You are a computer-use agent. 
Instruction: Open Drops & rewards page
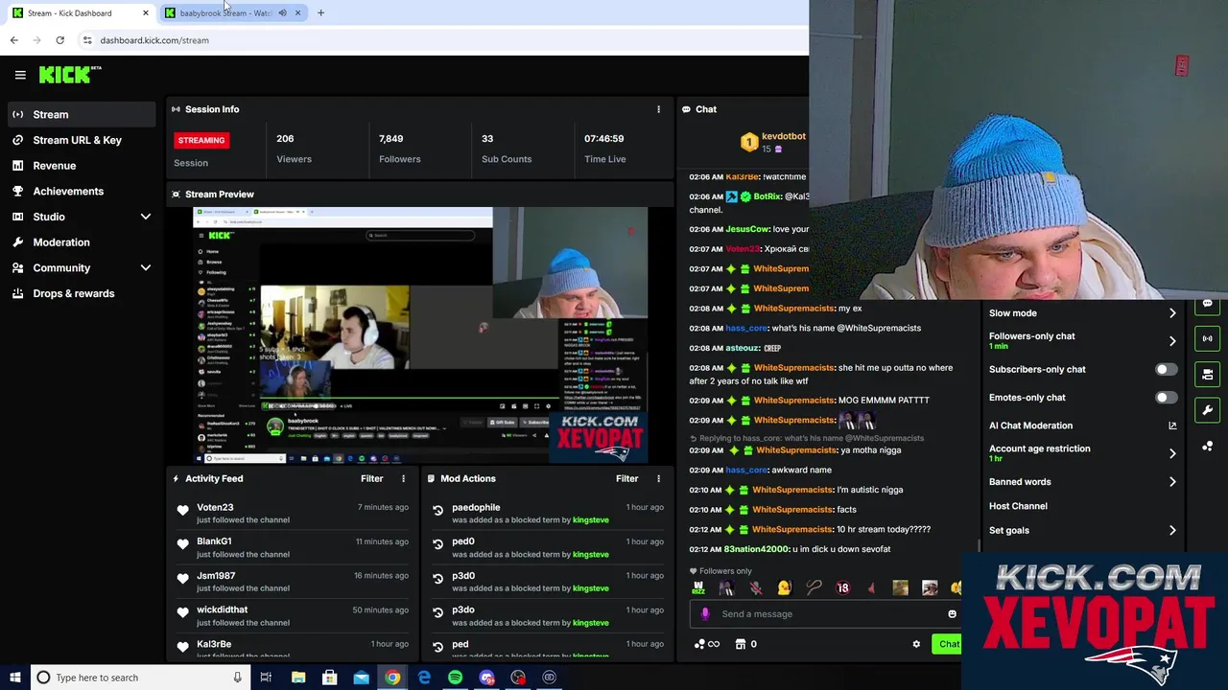click(82, 293)
